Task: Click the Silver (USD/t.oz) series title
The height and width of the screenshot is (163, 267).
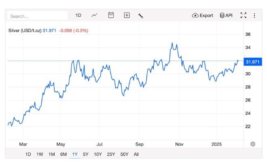Action: [25, 31]
